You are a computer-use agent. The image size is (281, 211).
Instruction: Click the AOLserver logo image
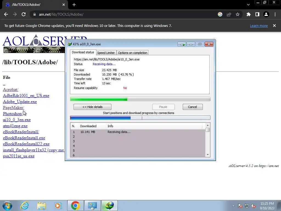tap(34, 44)
